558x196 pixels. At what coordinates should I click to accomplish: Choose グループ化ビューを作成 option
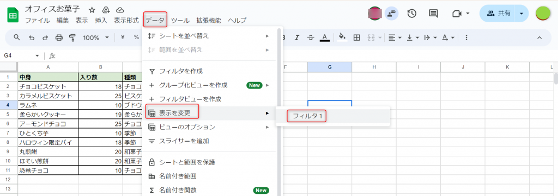(209, 85)
